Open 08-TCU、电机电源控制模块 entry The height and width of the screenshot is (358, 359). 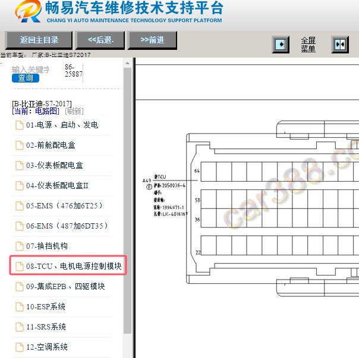pyautogui.click(x=74, y=266)
